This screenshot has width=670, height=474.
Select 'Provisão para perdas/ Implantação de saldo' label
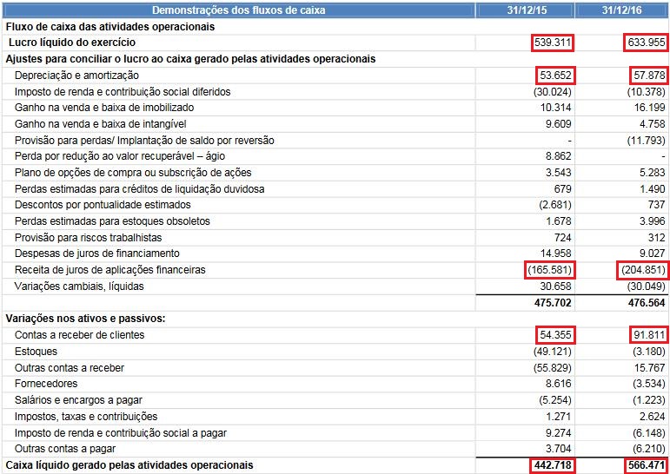click(144, 140)
